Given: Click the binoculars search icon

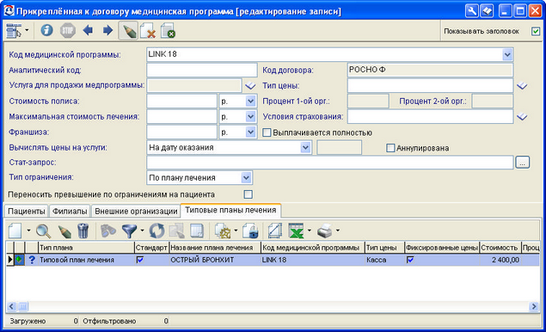Looking at the screenshot, I should 108,231.
